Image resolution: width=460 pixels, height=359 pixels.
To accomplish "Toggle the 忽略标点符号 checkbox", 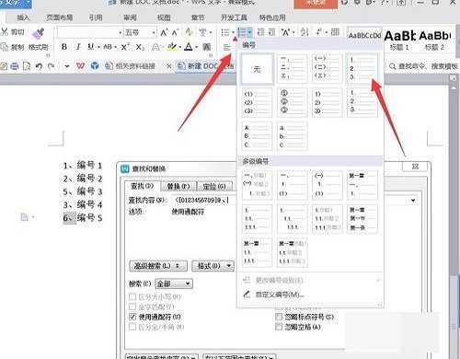I will click(x=279, y=317).
